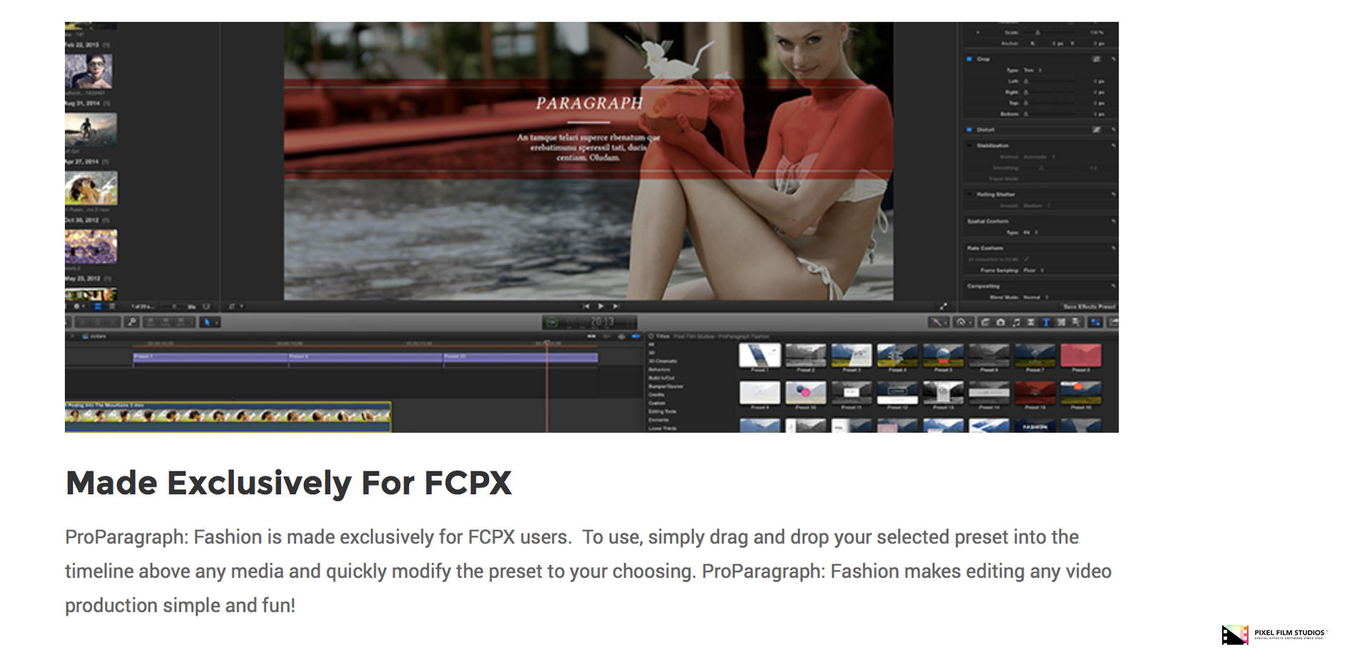Open the Crop Type dropdown
The image size is (1350, 671).
coord(1033,70)
